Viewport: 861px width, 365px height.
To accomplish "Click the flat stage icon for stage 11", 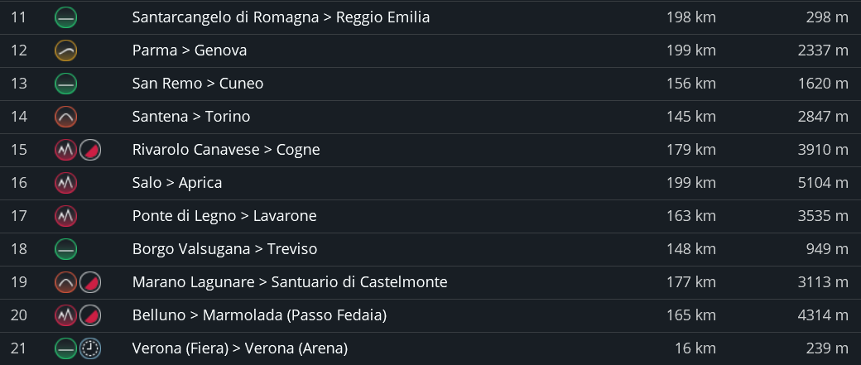I will [x=66, y=17].
